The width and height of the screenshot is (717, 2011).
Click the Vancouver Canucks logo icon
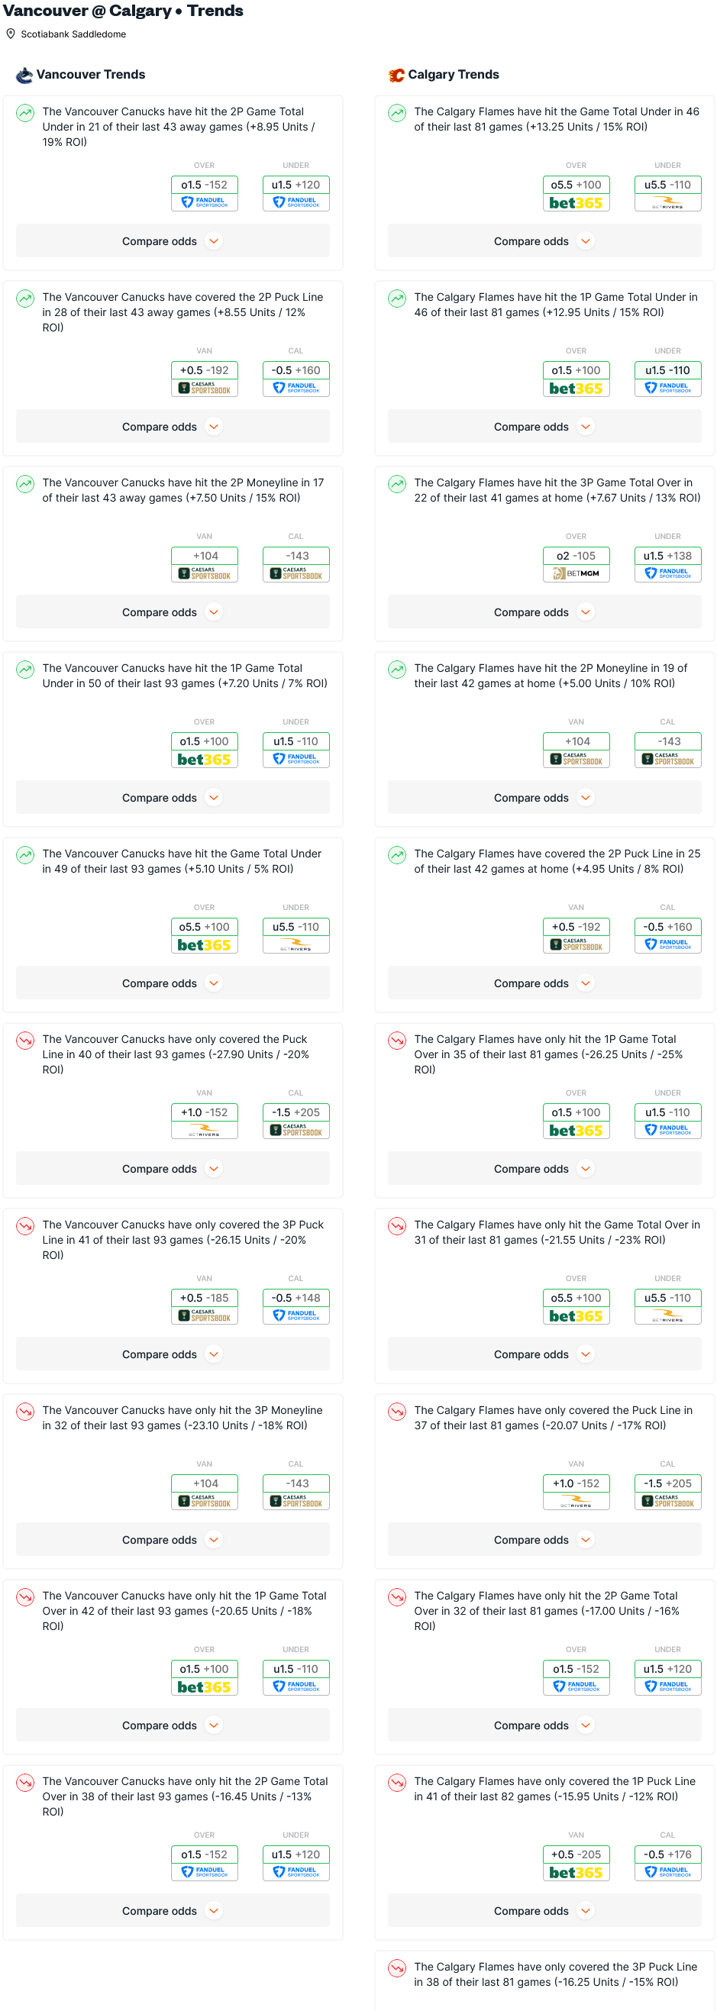click(24, 75)
